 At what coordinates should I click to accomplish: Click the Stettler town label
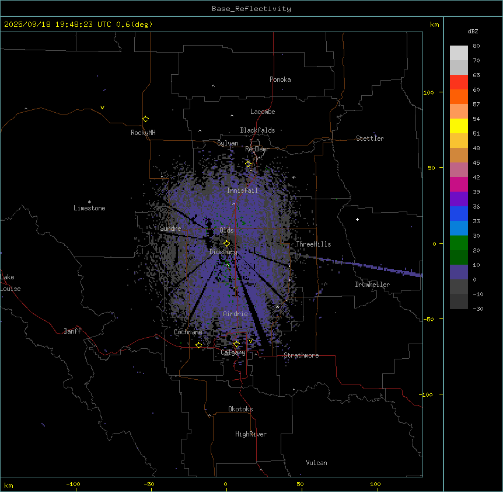click(x=370, y=138)
